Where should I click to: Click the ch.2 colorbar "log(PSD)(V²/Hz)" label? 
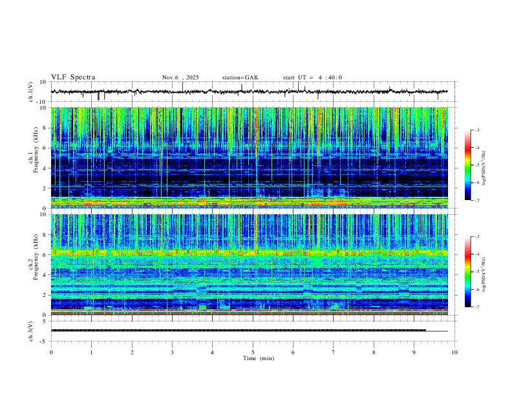484,274
